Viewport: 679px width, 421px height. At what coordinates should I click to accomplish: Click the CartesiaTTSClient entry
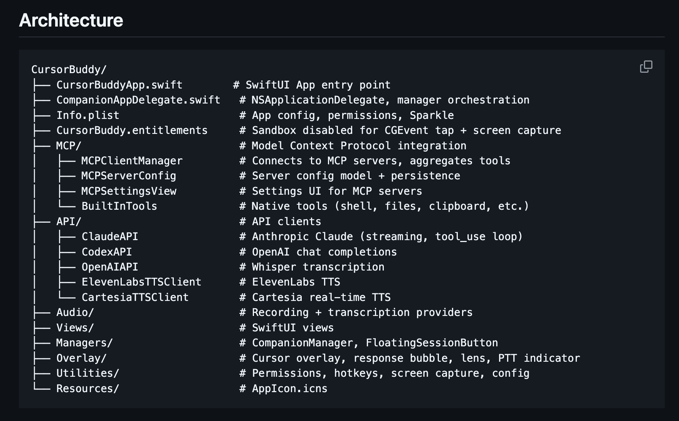click(x=135, y=297)
